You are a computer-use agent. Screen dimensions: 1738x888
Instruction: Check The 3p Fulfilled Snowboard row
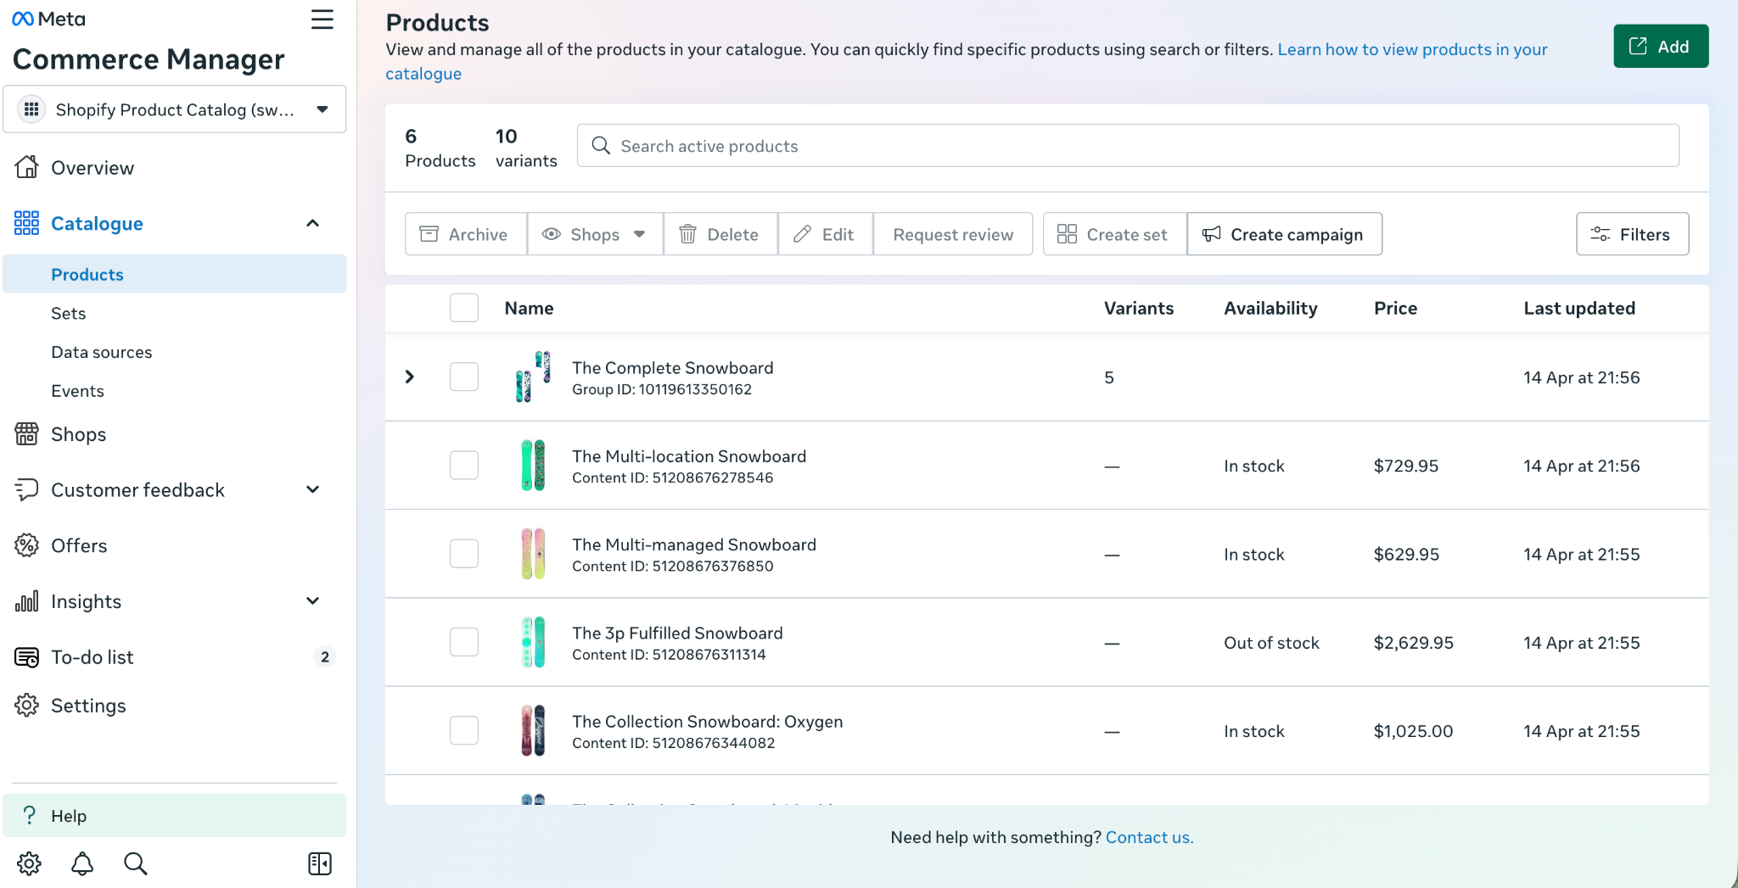tap(464, 642)
